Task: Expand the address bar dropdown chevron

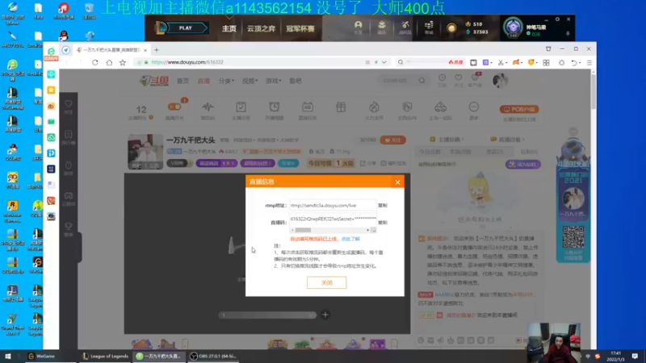Action: click(x=384, y=63)
